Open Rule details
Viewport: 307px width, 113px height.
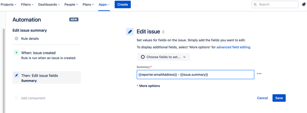pyautogui.click(x=30, y=39)
